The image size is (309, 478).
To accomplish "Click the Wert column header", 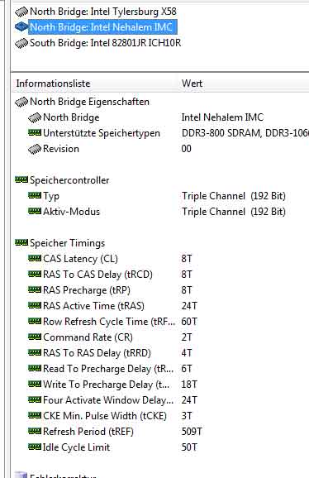I will tap(244, 84).
